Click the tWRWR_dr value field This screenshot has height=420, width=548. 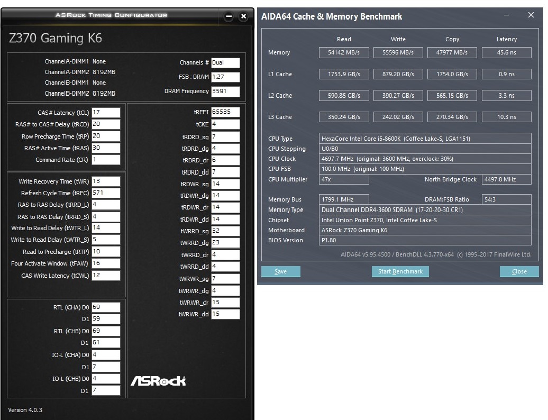click(225, 302)
